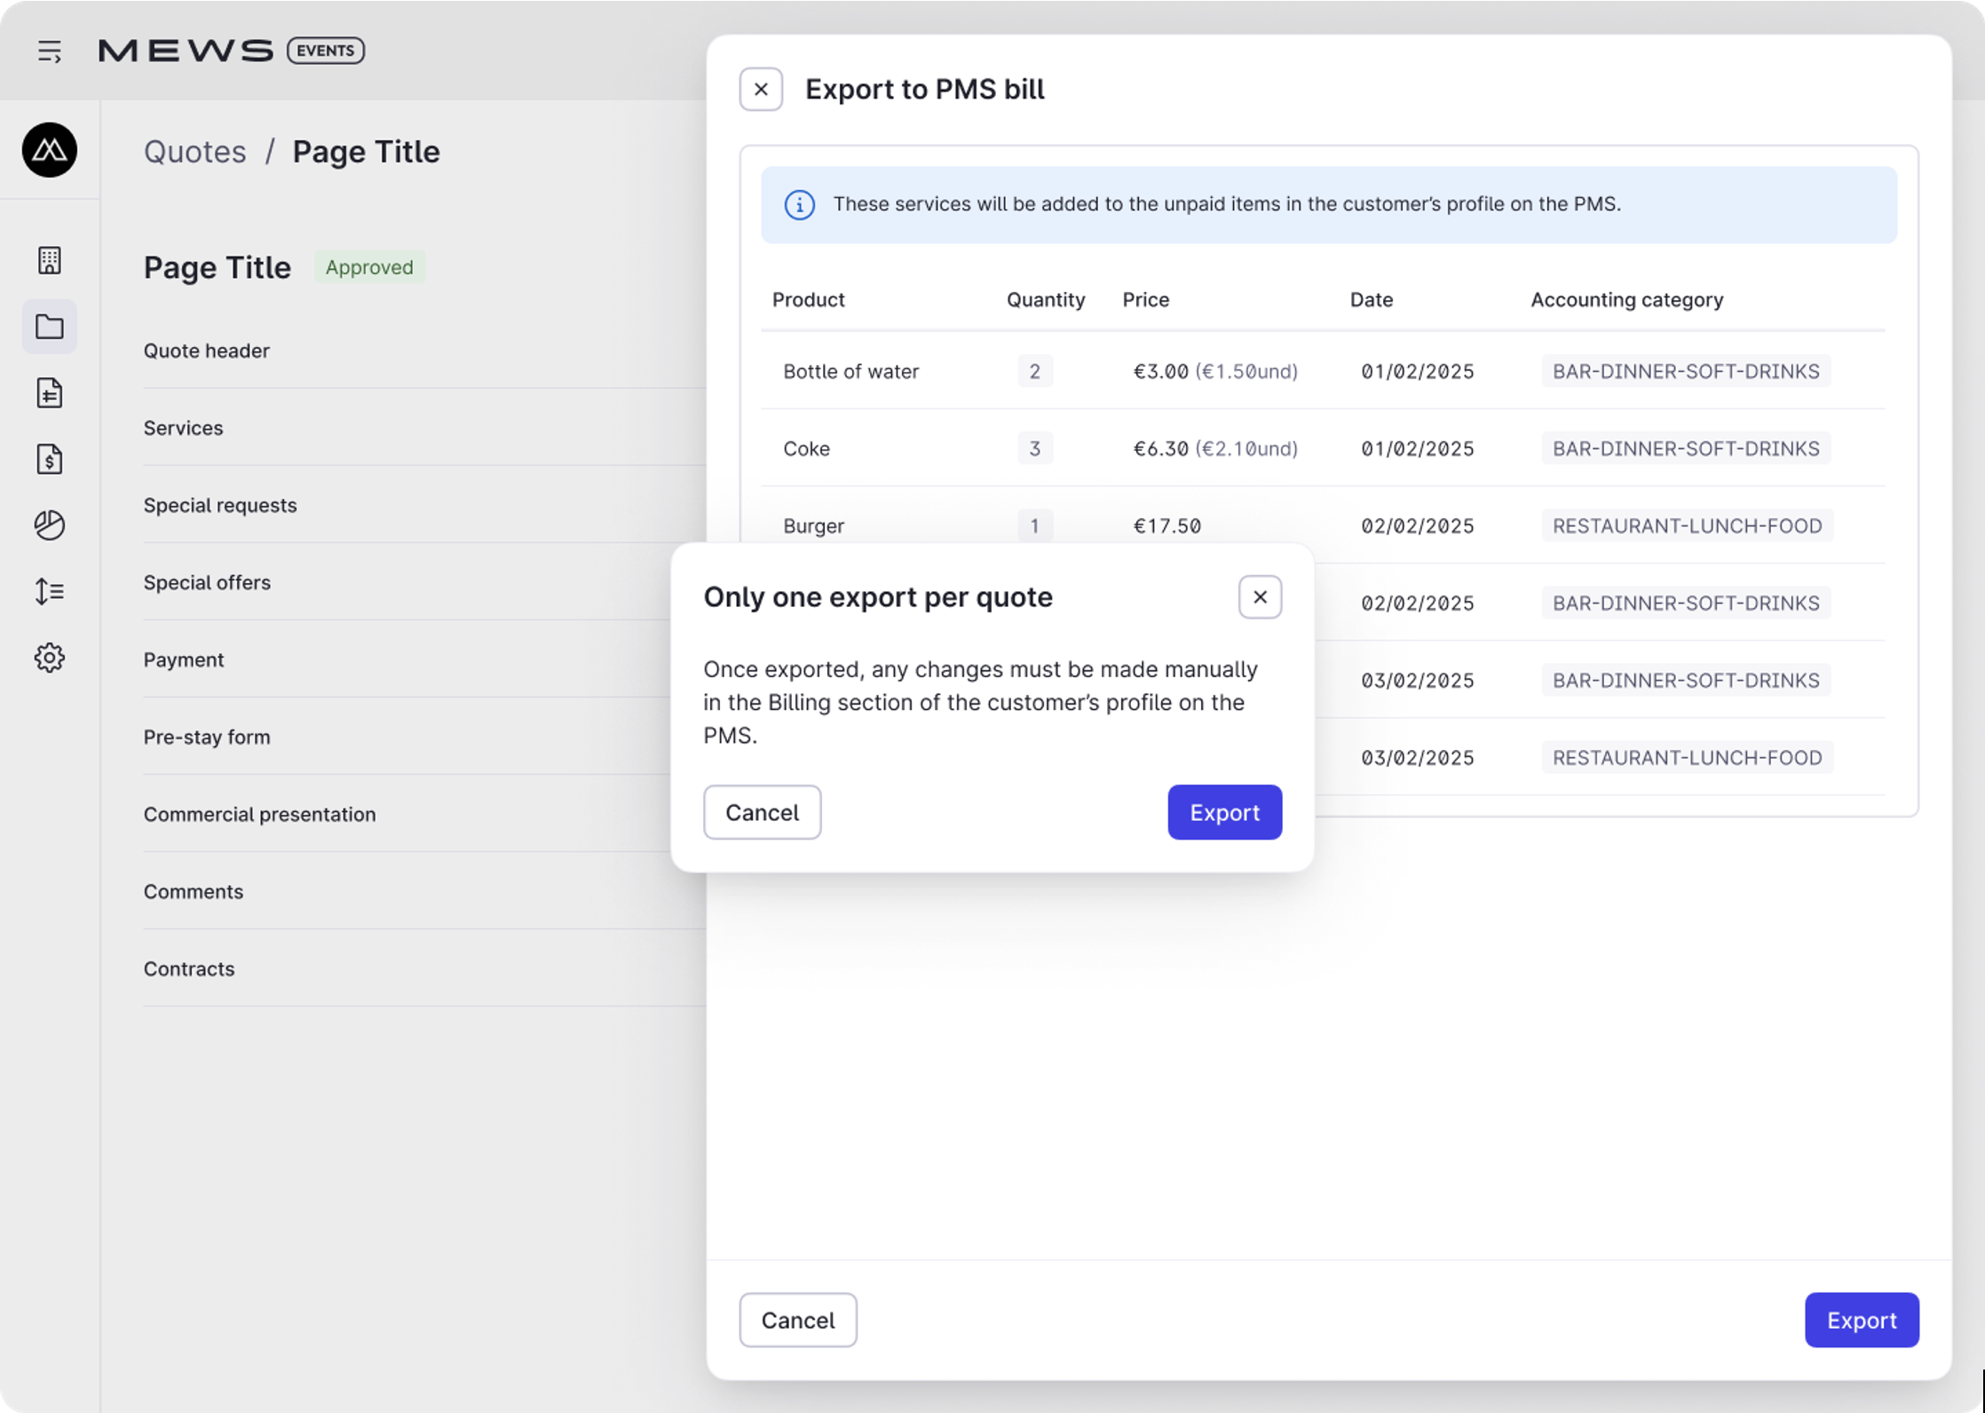Screen dimensions: 1985x1413
Task: Click the date in Coke row
Action: 1417,448
